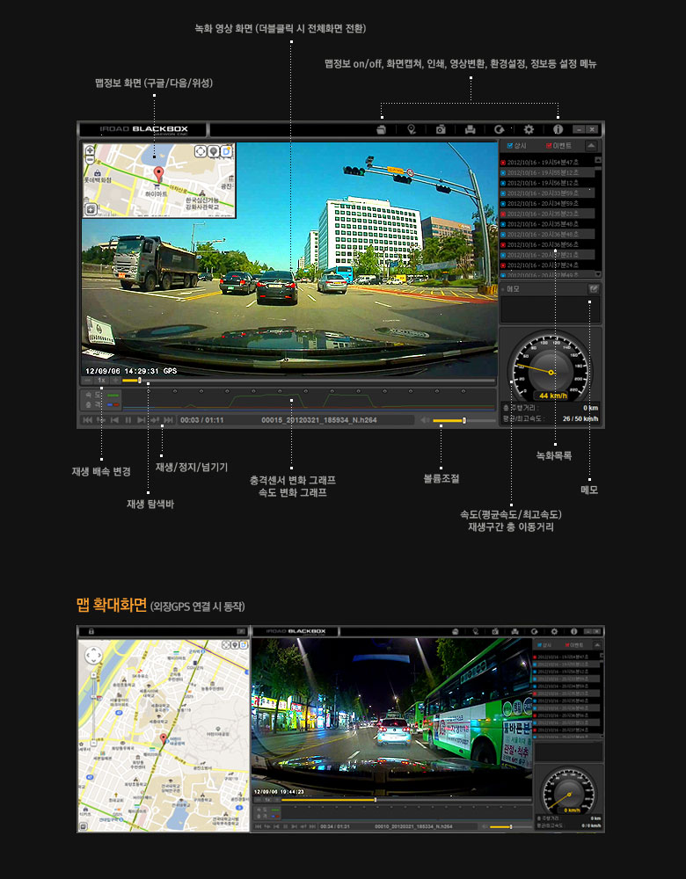Select recording 2012/10/16 - 20시33분59초
Image resolution: width=686 pixels, height=879 pixels.
tap(547, 193)
